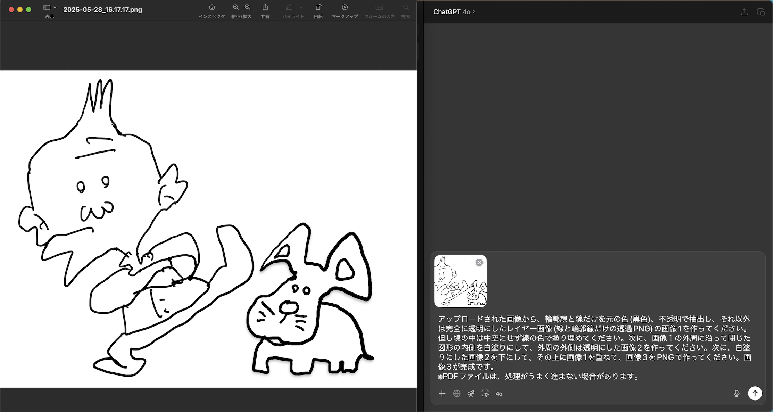The height and width of the screenshot is (412, 773).
Task: Send the message with arrow button
Action: tap(755, 393)
